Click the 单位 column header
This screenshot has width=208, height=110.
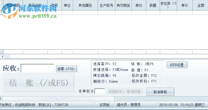coord(67,5)
